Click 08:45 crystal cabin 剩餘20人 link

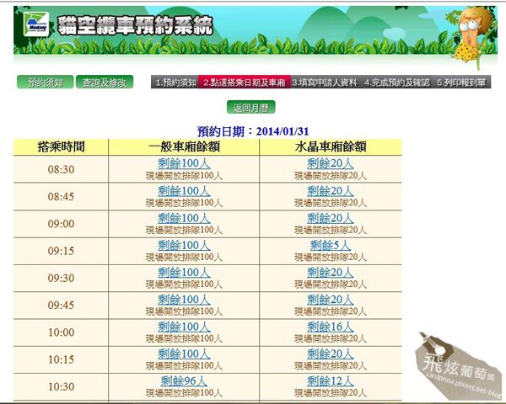(330, 191)
